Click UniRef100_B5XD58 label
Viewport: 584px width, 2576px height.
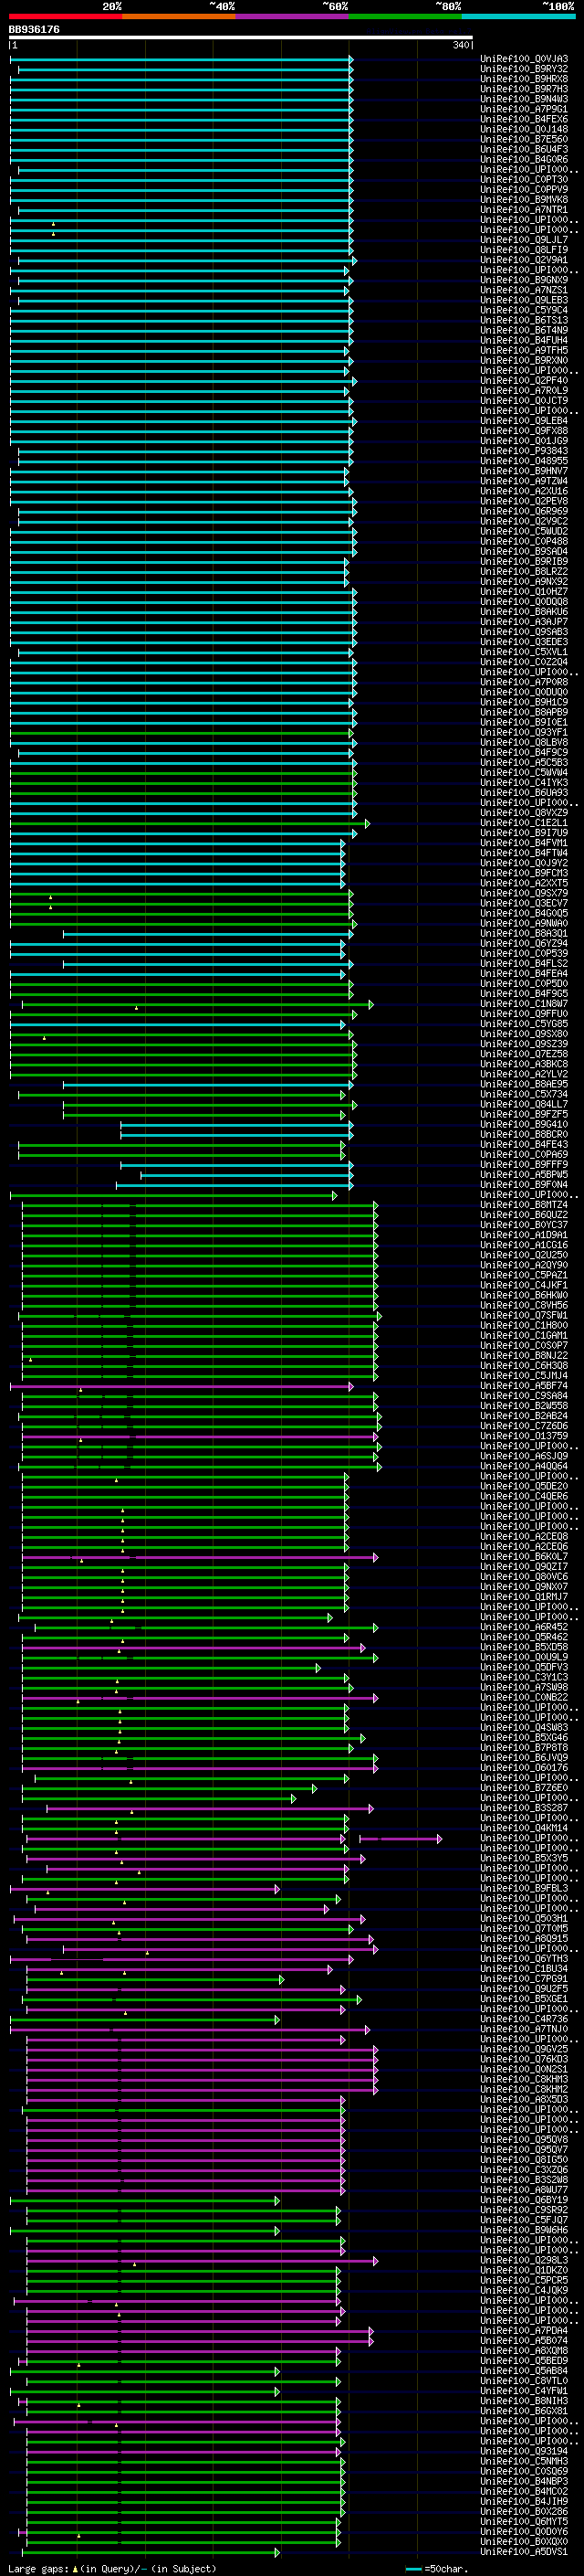(x=524, y=1647)
